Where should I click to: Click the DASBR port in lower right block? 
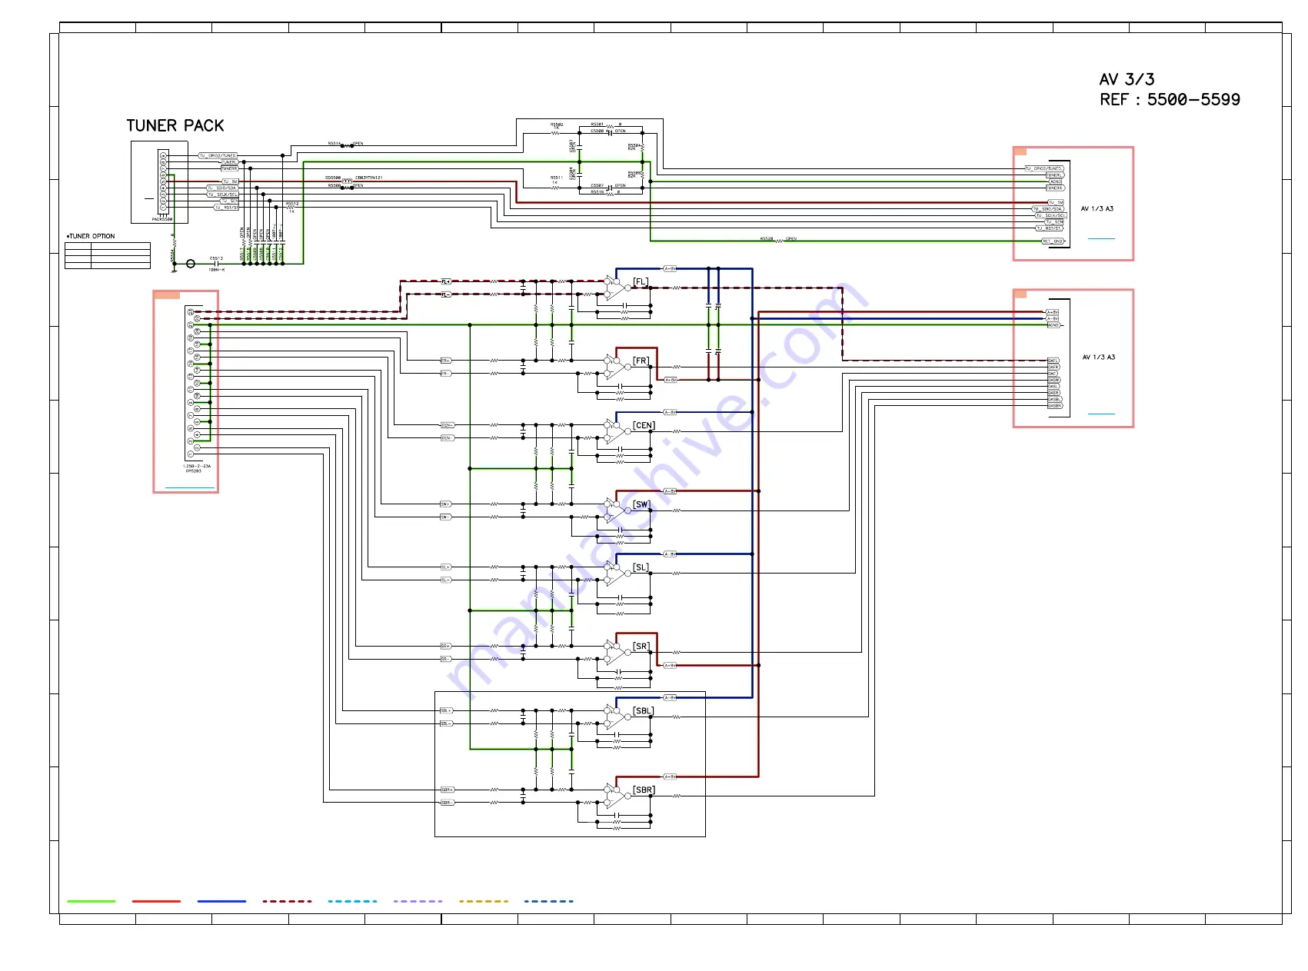[1055, 406]
